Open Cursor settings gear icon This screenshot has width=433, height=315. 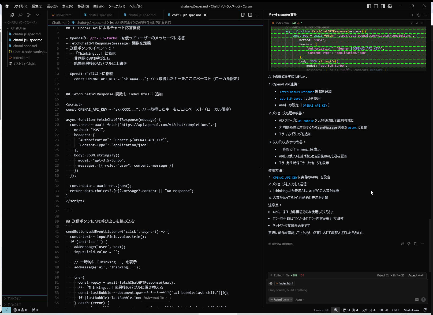click(390, 6)
